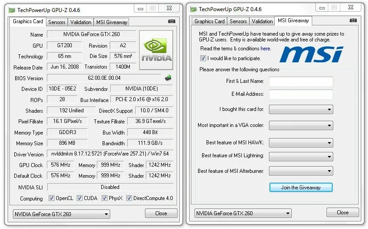Click Texture Fillrate value '36.9 GTexel/s'

click(x=150, y=121)
